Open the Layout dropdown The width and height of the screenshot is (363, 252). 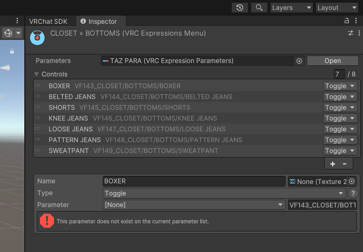[x=337, y=8]
